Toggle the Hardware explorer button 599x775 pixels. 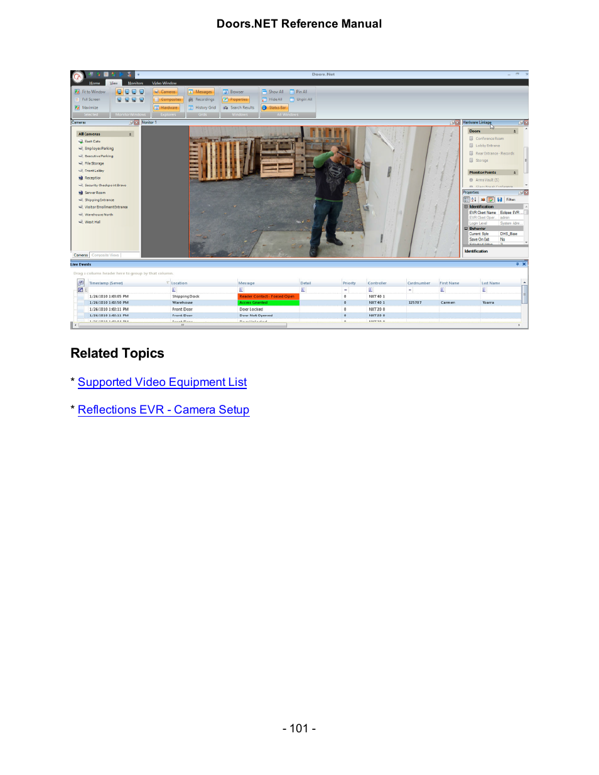point(166,107)
